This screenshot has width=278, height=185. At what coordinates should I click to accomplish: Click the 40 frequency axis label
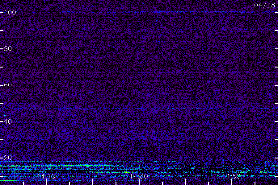[x=8, y=121]
